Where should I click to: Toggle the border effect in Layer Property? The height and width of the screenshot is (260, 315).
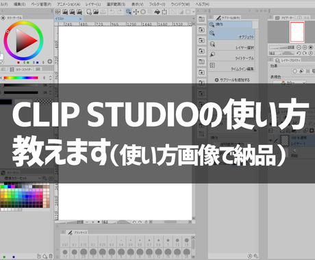pyautogui.click(x=294, y=71)
